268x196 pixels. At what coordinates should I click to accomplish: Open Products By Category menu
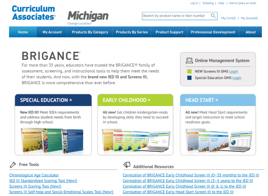90,32
